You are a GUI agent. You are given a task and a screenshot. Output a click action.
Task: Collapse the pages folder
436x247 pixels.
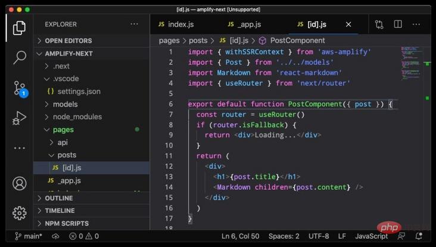point(63,130)
